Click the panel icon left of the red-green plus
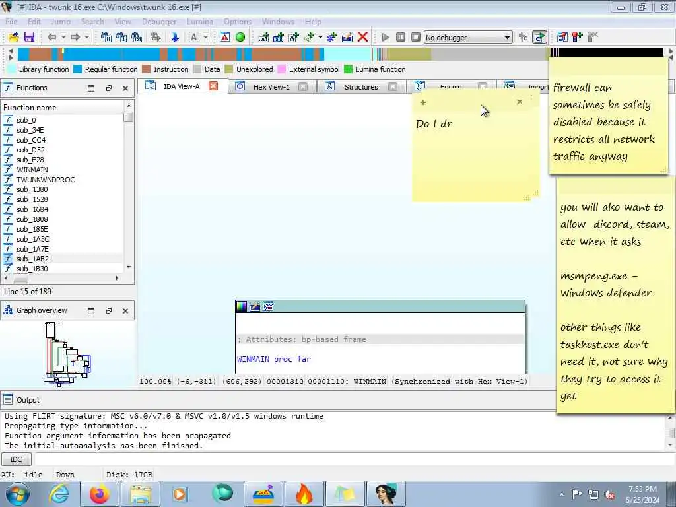The height and width of the screenshot is (507, 676). point(562,37)
